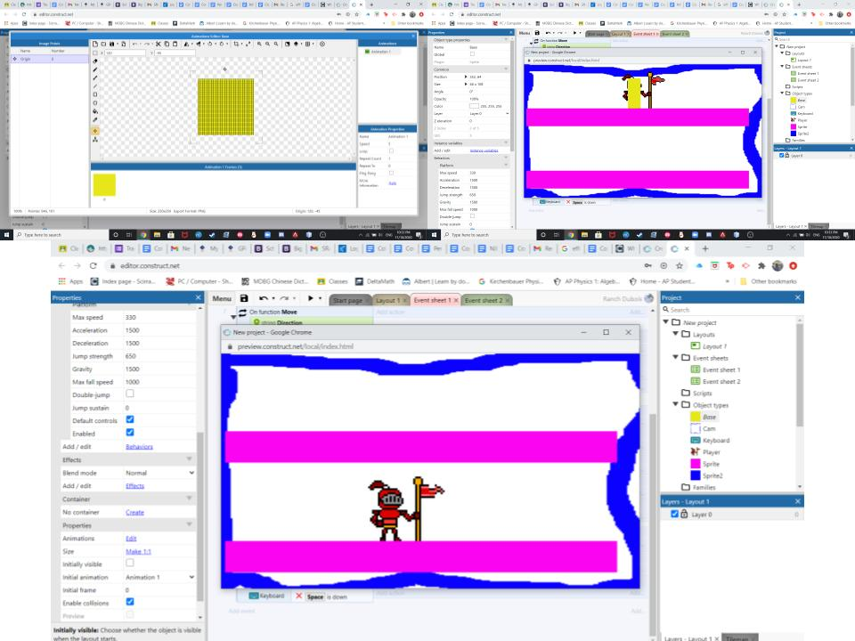Click the highlighted origin point tool in Animations Editor
Screen dimensions: 855x641
coord(95,131)
